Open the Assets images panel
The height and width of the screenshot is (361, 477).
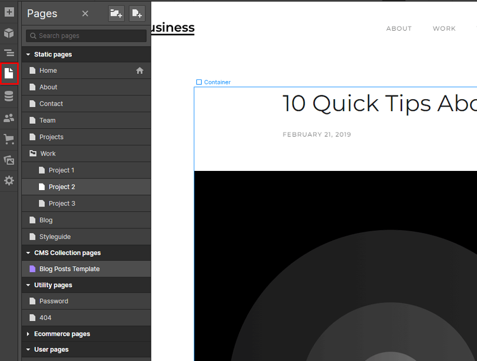click(x=9, y=160)
